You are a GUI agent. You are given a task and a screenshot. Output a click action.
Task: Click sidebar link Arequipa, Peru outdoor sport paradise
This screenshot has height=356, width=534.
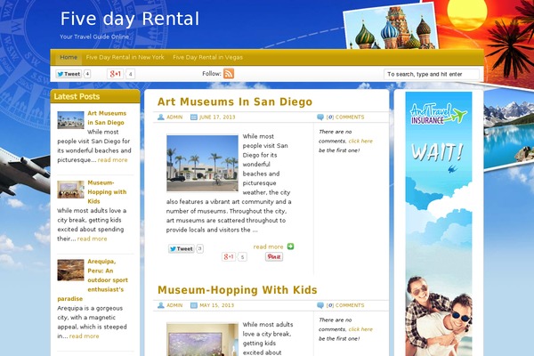(93, 280)
